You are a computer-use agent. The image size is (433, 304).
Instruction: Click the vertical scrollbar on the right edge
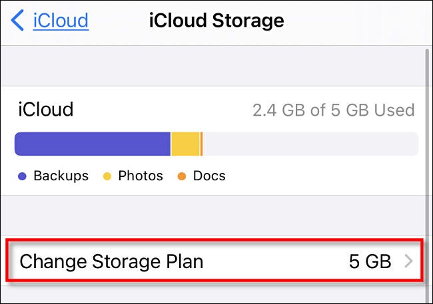pos(426,166)
